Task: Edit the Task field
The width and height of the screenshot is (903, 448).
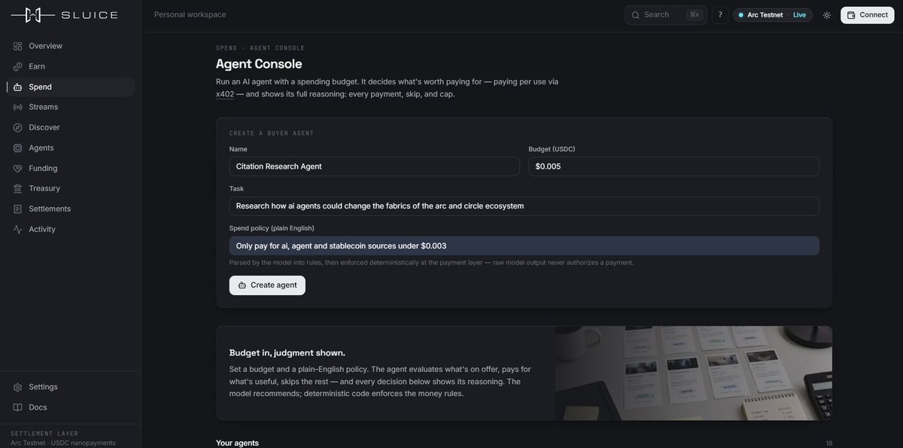Action: pos(524,206)
